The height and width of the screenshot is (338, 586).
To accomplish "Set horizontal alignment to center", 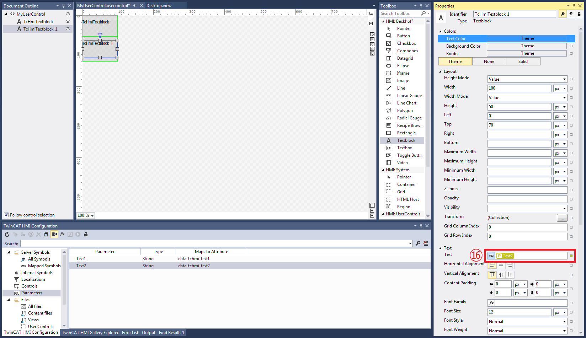I will click(501, 265).
